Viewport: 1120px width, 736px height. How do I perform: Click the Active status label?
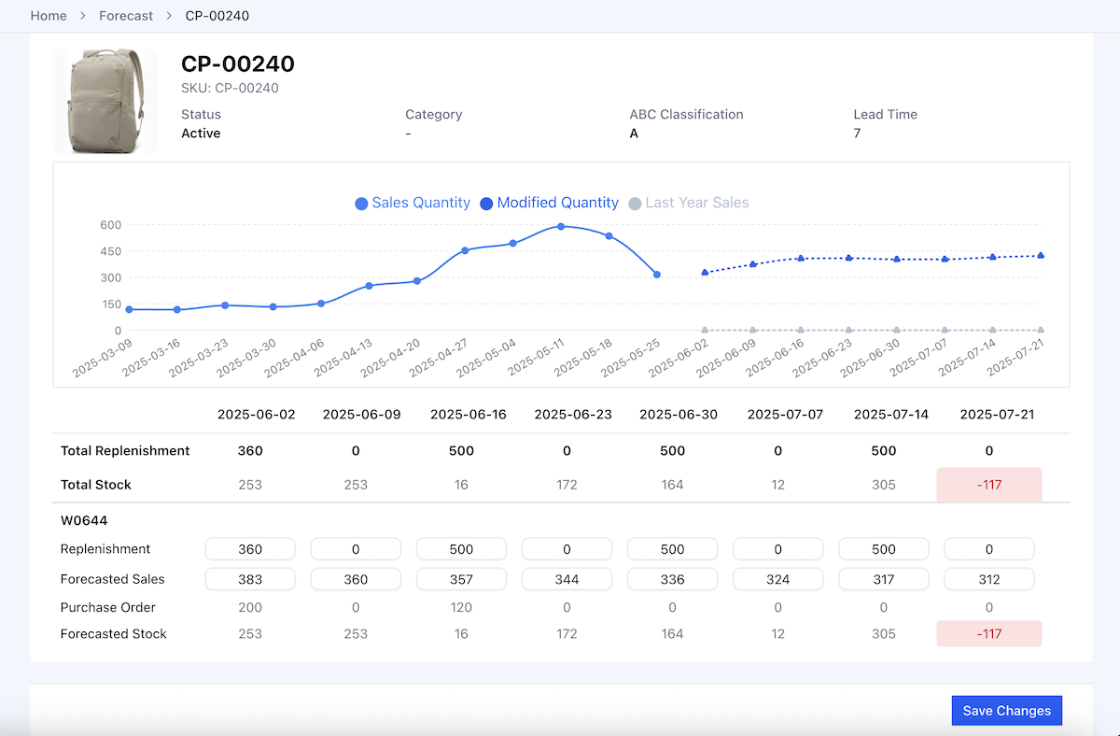pos(200,133)
